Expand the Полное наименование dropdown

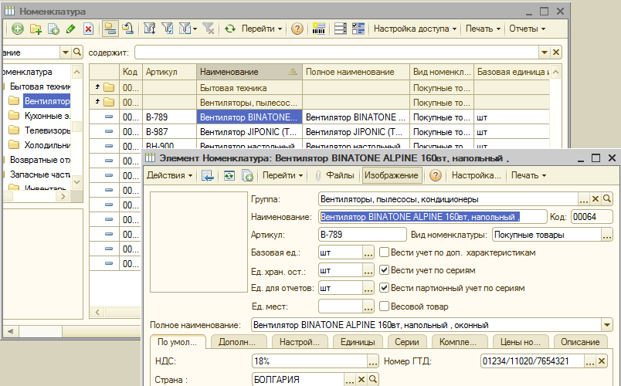click(607, 325)
